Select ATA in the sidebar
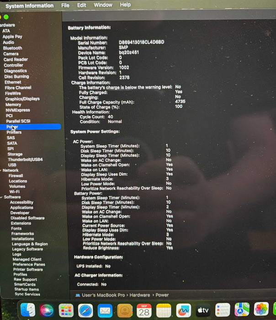 (x=6, y=31)
